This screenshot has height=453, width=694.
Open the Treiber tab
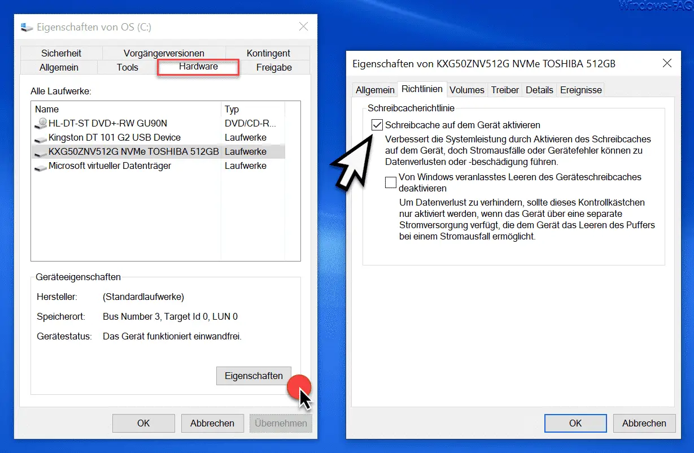[505, 90]
